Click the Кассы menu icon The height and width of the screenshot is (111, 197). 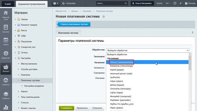click(x=18, y=30)
